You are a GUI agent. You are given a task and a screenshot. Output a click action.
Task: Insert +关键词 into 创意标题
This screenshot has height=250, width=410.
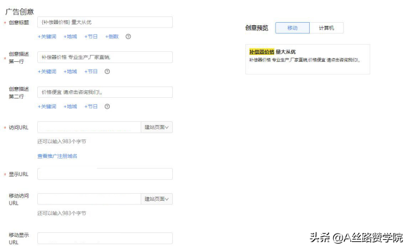coord(47,37)
